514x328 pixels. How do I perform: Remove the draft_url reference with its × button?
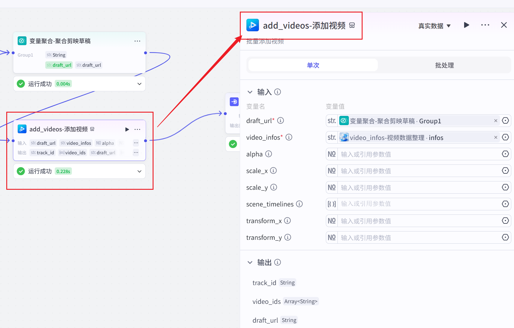point(495,121)
